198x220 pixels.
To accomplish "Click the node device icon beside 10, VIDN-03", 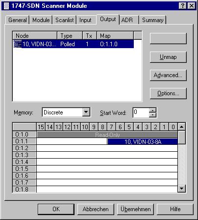I will point(17,44).
